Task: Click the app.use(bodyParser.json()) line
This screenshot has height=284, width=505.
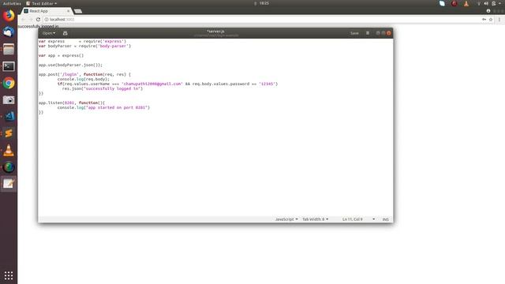Action: 70,65
